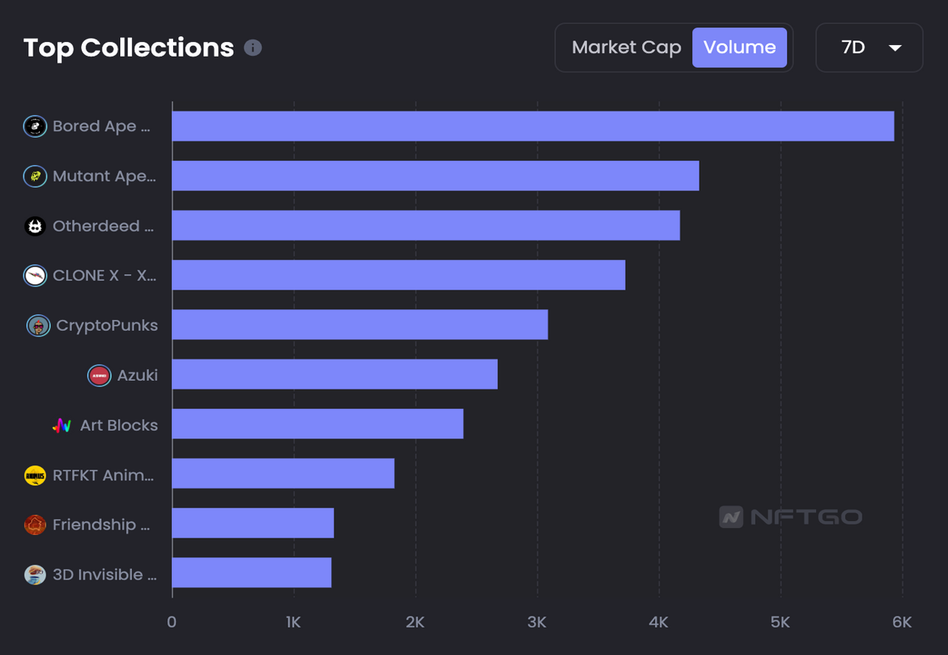The width and height of the screenshot is (948, 655).
Task: Click the Art Blocks rainbow icon
Action: tap(62, 425)
